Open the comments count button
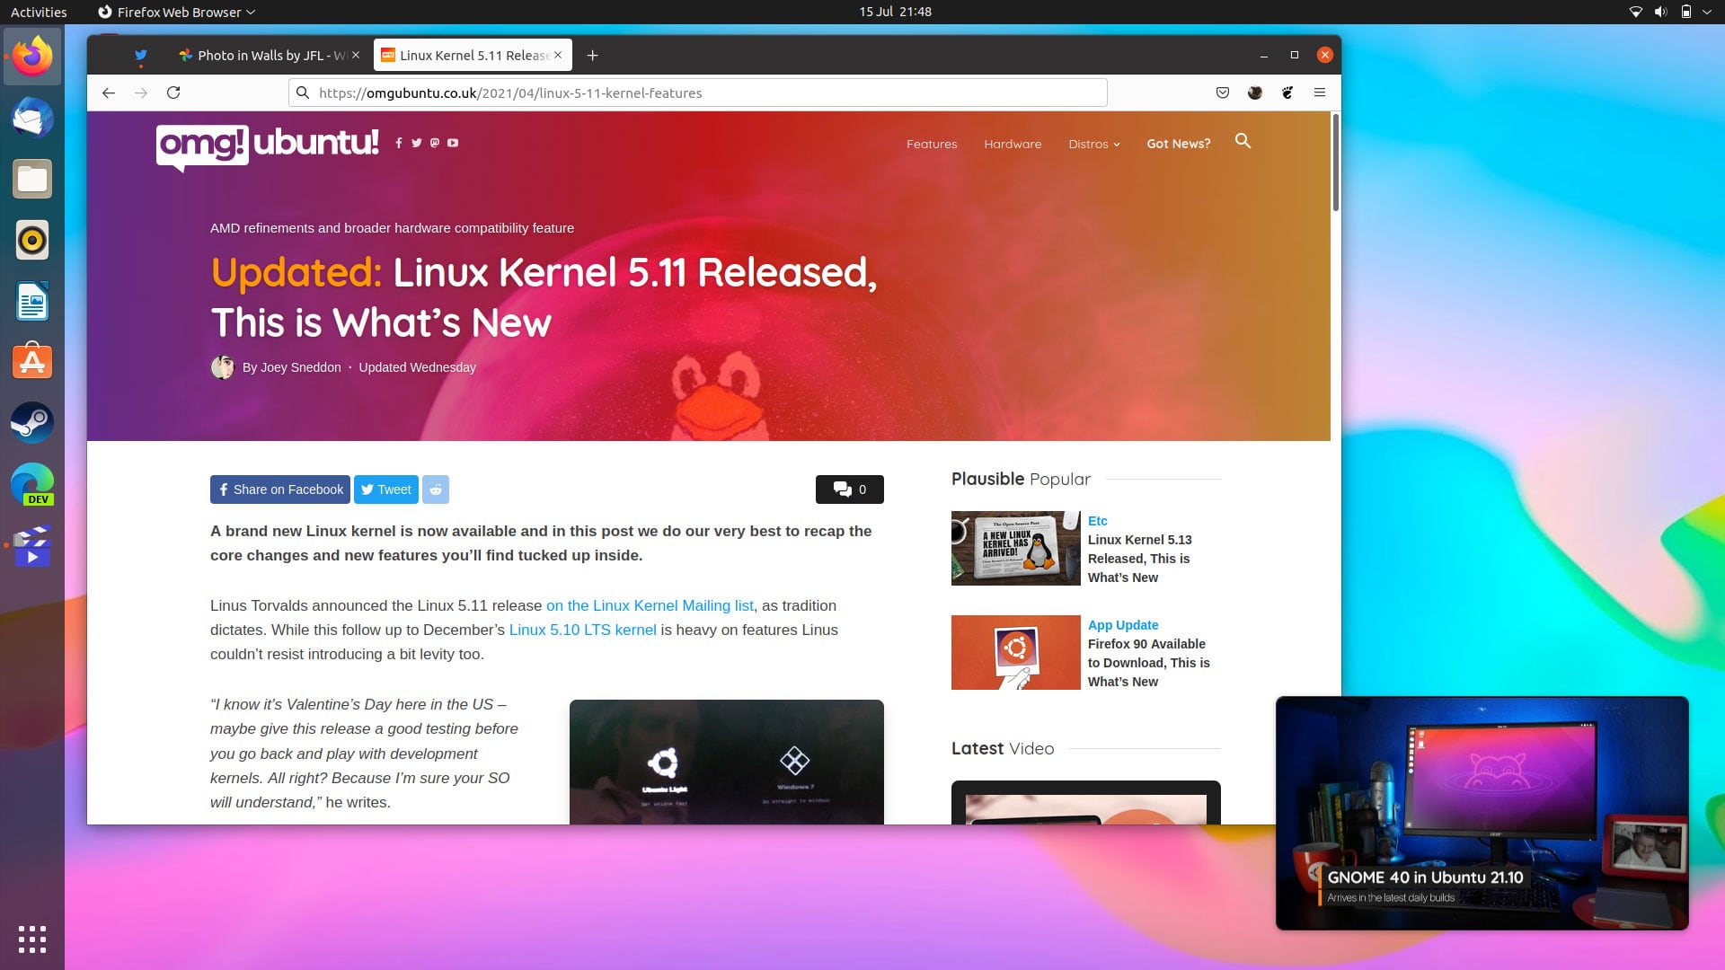 pyautogui.click(x=850, y=489)
